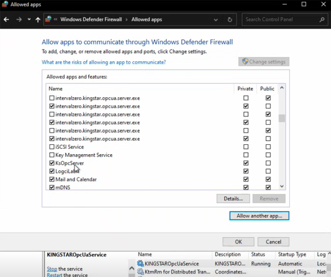331x277 pixels.
Task: Expand the breadcrumb overflow double chevron
Action: pyautogui.click(x=56, y=19)
